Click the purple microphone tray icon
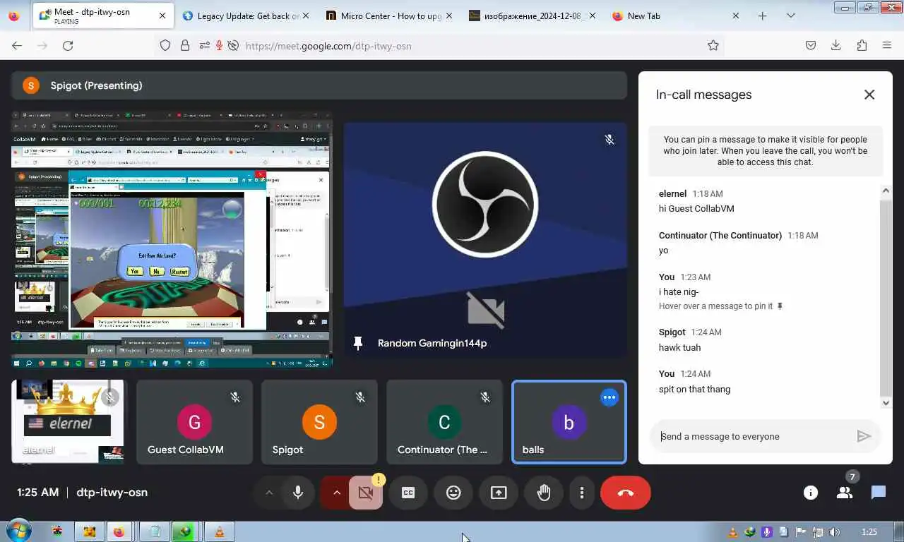Image resolution: width=904 pixels, height=542 pixels. click(766, 532)
